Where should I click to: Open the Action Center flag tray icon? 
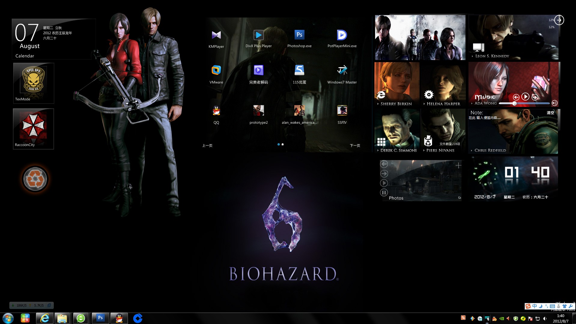[x=530, y=319]
